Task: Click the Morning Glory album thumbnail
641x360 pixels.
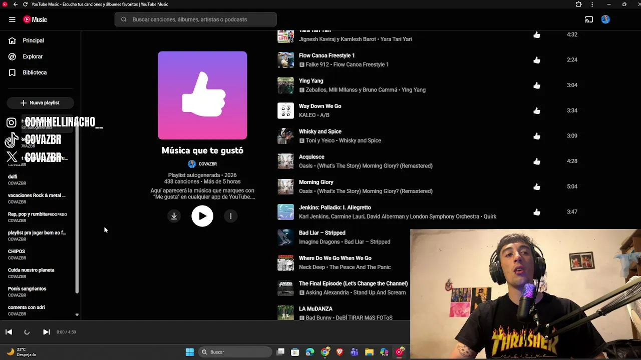Action: tap(285, 186)
